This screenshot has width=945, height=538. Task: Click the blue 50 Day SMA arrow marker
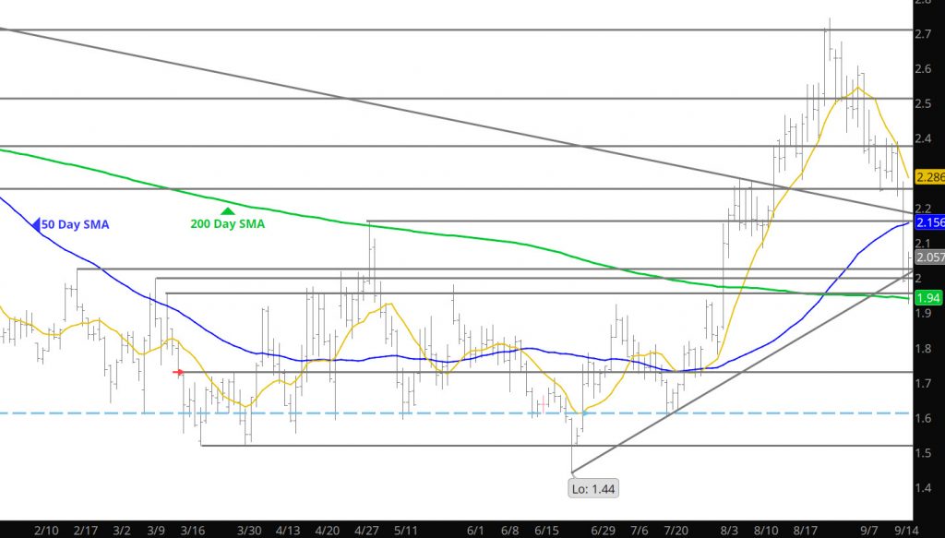click(39, 224)
